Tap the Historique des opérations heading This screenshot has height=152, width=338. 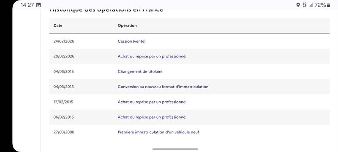pos(106,10)
